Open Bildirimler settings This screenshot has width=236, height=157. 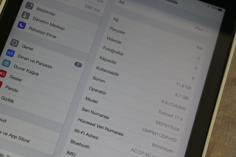pyautogui.click(x=46, y=11)
